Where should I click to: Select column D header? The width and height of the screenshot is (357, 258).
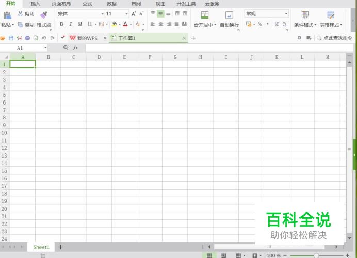coord(99,57)
